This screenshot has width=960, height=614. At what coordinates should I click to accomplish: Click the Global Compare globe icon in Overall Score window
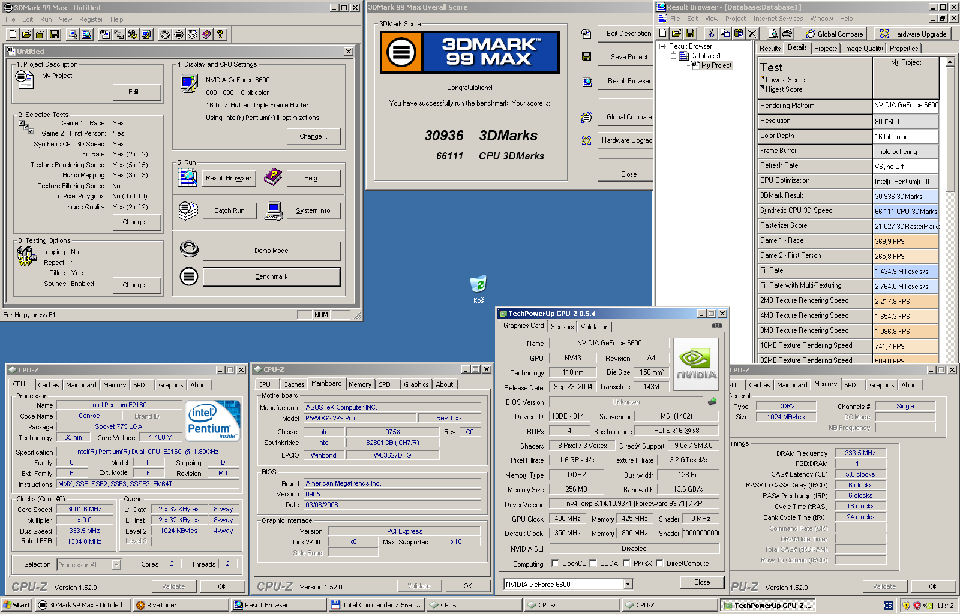586,118
